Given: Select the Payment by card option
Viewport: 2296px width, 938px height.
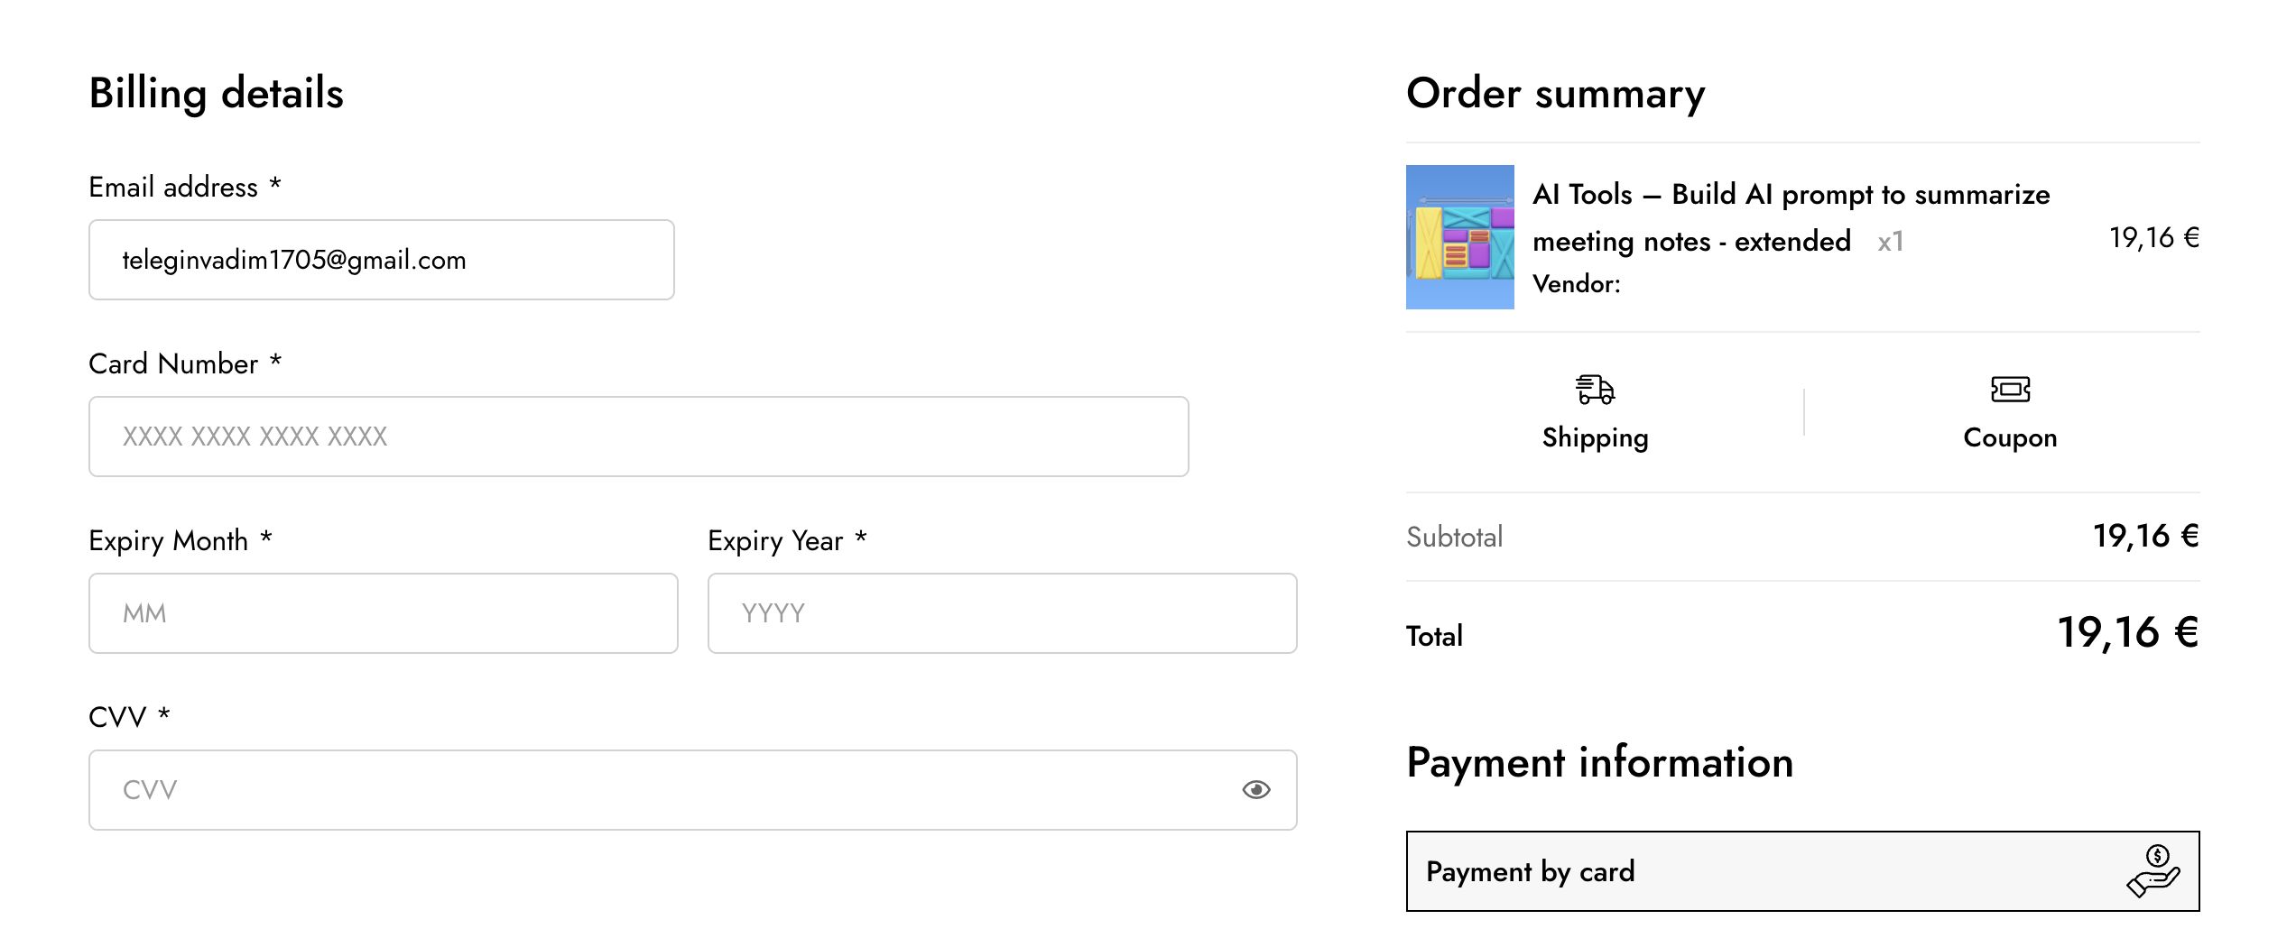Looking at the screenshot, I should (1802, 871).
